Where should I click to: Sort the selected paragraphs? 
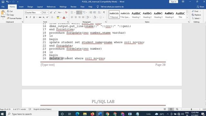tap(99, 13)
